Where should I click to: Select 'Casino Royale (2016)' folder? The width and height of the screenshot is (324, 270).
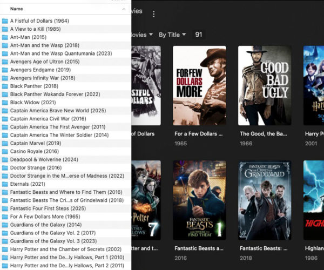tap(65, 151)
